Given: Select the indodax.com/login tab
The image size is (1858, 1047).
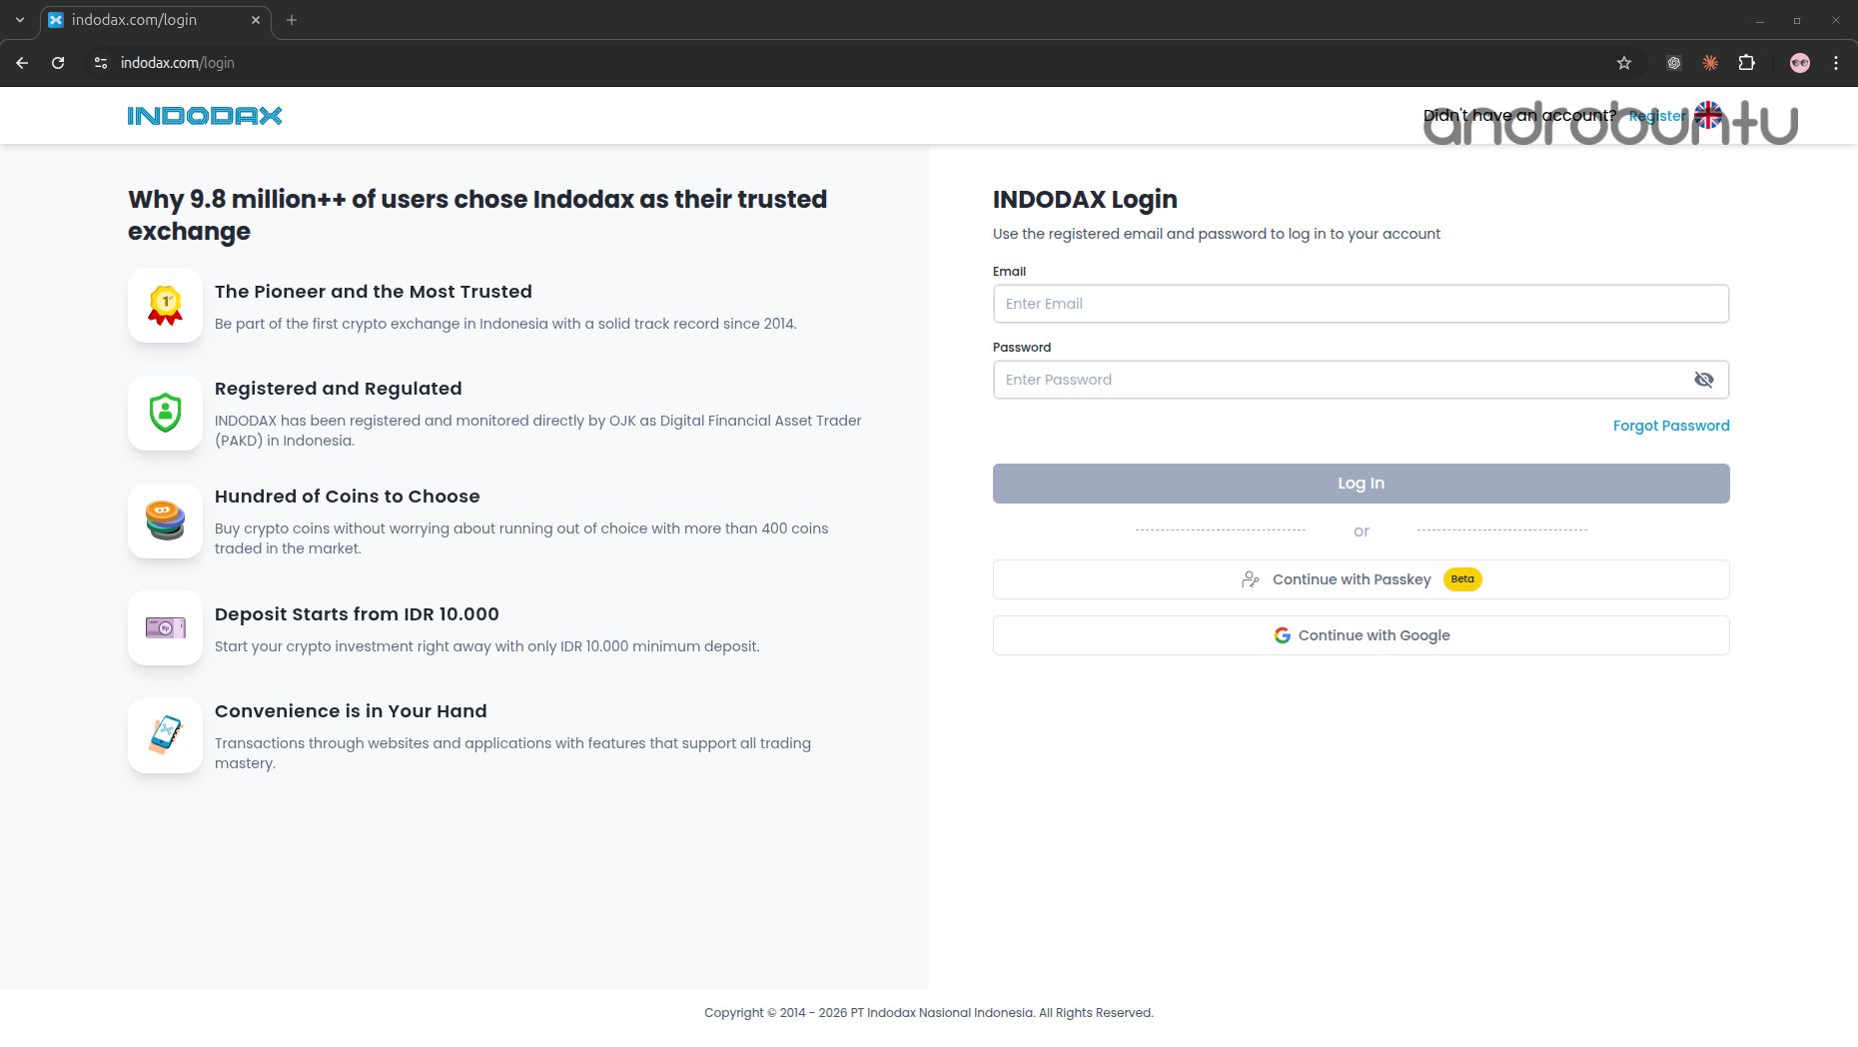Looking at the screenshot, I should [150, 20].
